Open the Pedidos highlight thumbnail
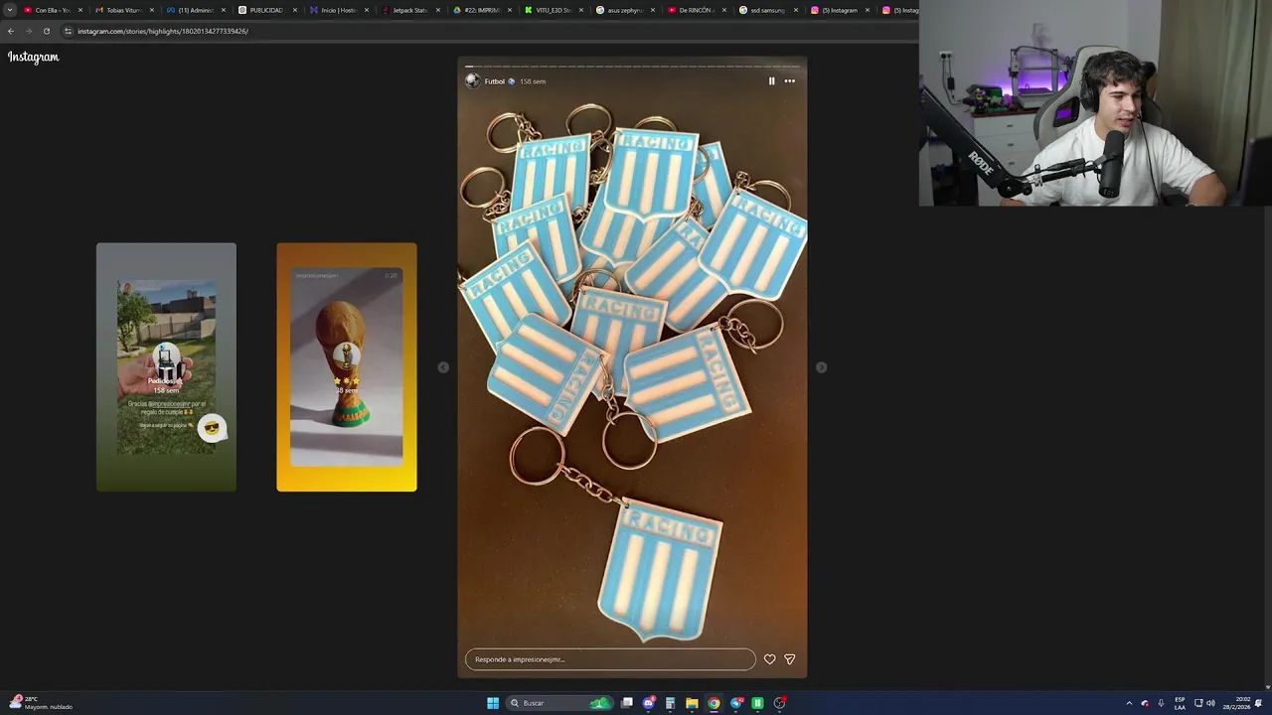 click(x=166, y=366)
